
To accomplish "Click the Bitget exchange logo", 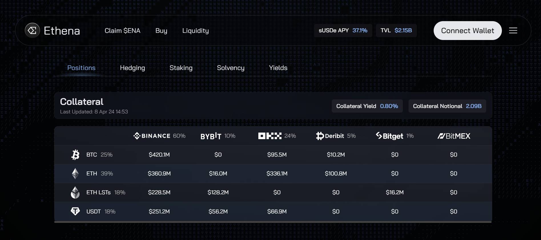I will tap(389, 136).
